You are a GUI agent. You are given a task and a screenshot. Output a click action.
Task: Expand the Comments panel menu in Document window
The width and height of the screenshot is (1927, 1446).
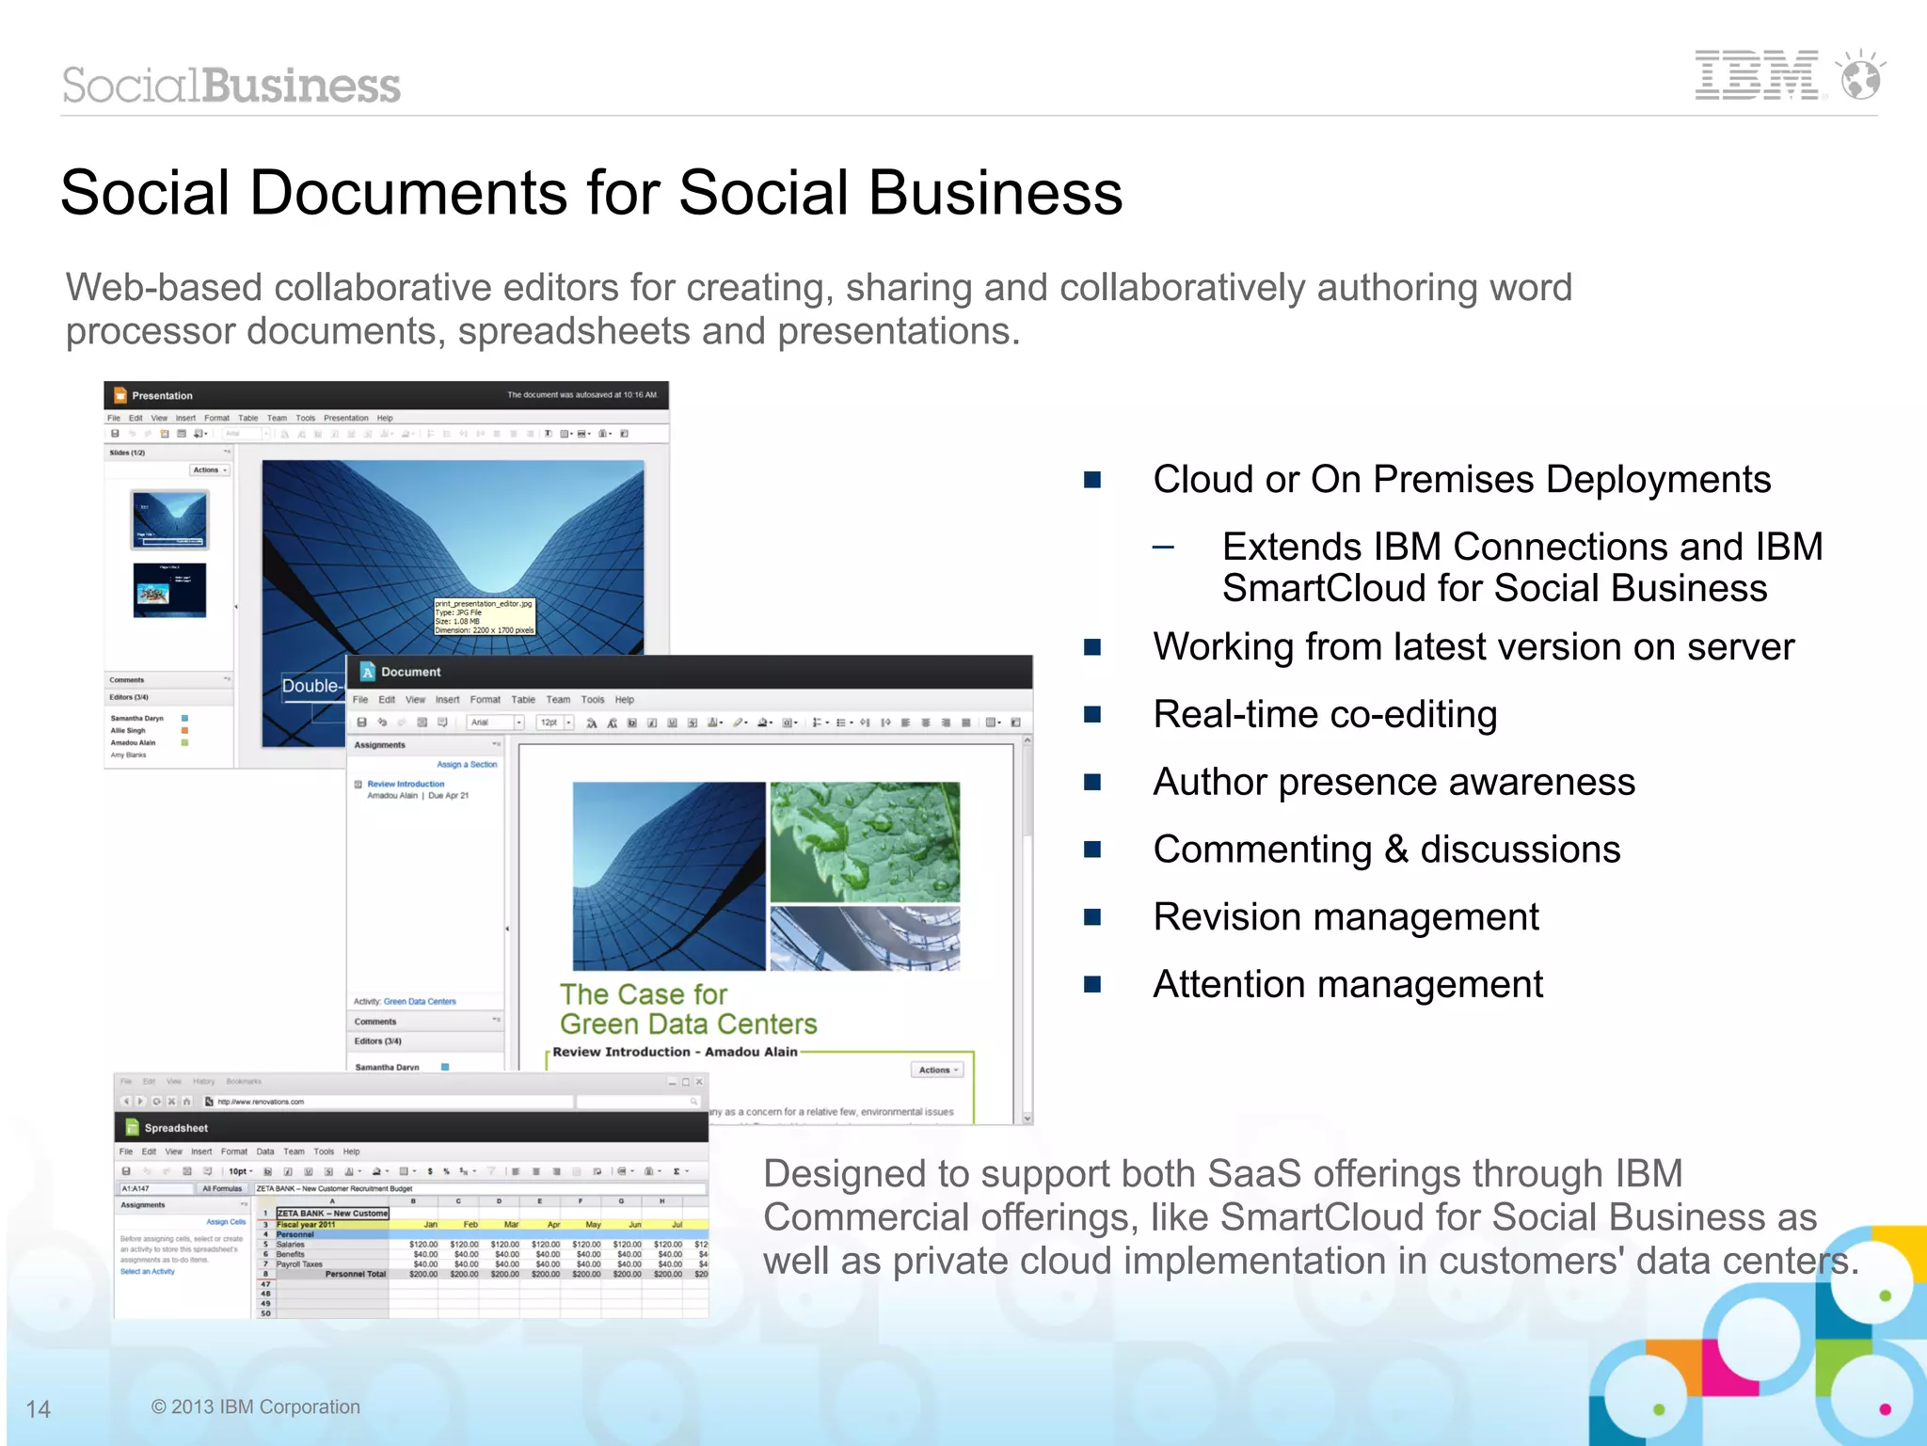coord(497,1020)
